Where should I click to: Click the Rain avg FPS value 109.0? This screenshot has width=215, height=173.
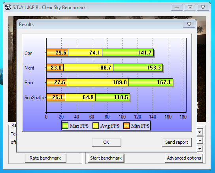pos(120,82)
